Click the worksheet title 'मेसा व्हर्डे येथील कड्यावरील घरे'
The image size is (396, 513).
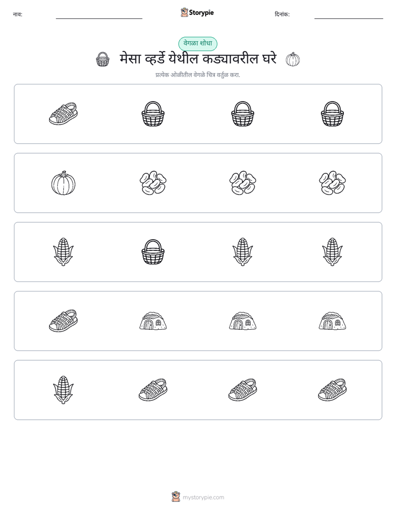[198, 59]
